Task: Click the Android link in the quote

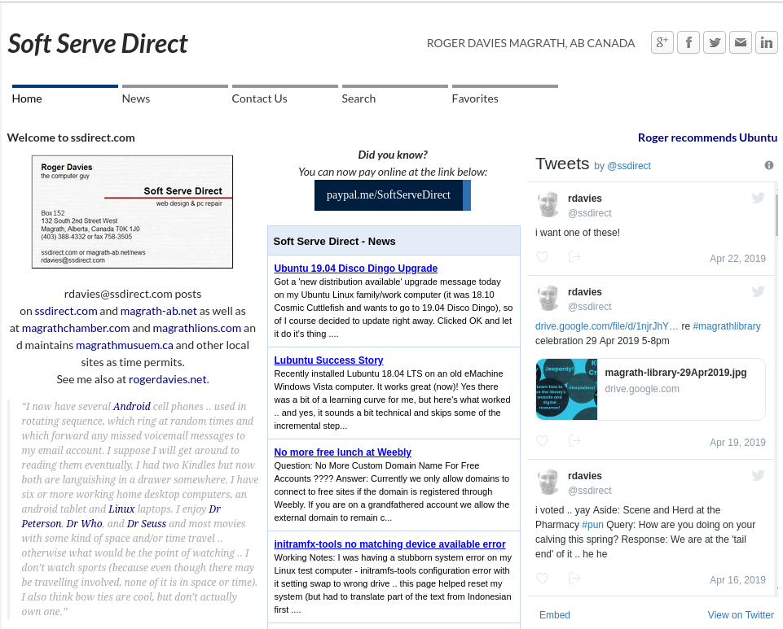Action: (x=132, y=407)
